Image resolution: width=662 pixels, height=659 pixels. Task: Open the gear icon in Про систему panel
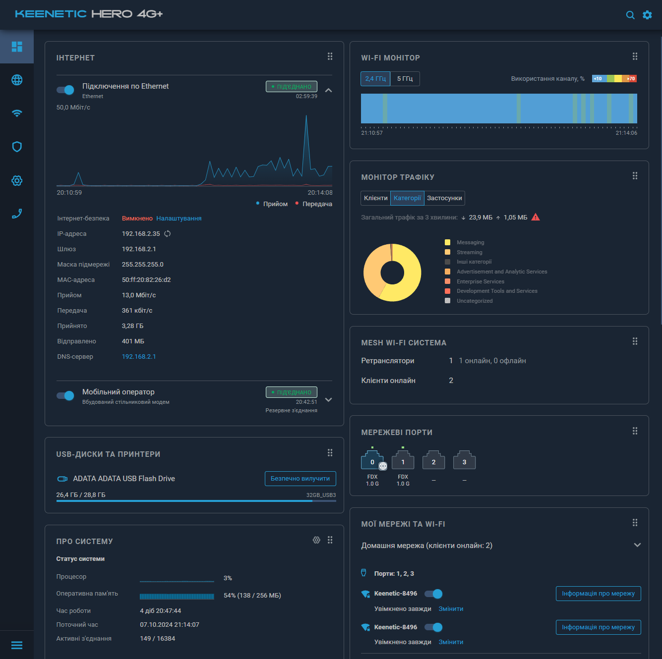(316, 540)
